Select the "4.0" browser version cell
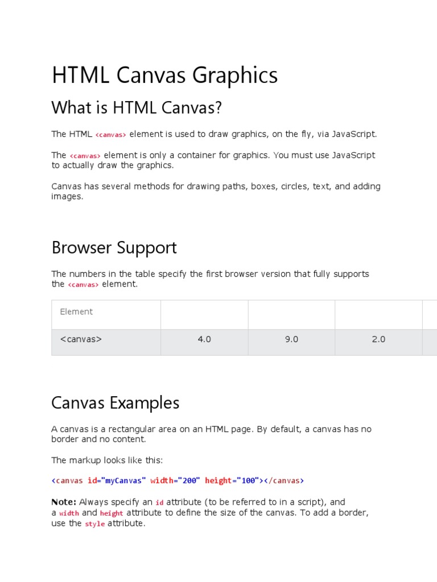This screenshot has width=437, height=582. (204, 339)
